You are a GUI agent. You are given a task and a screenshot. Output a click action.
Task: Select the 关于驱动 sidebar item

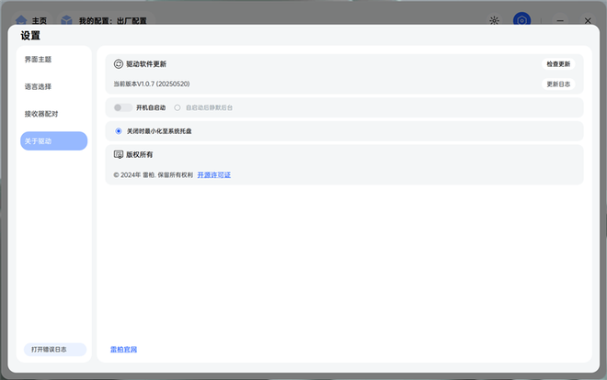click(x=39, y=141)
